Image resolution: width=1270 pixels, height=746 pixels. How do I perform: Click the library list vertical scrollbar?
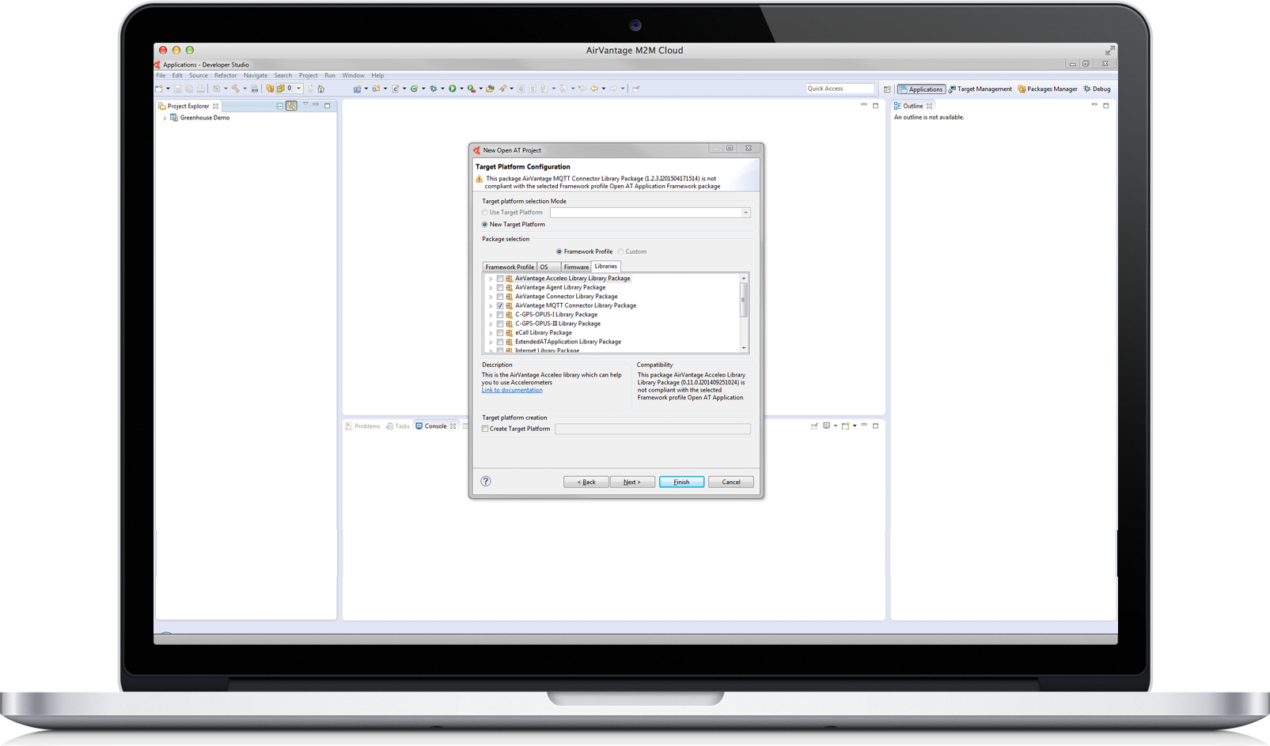[744, 301]
